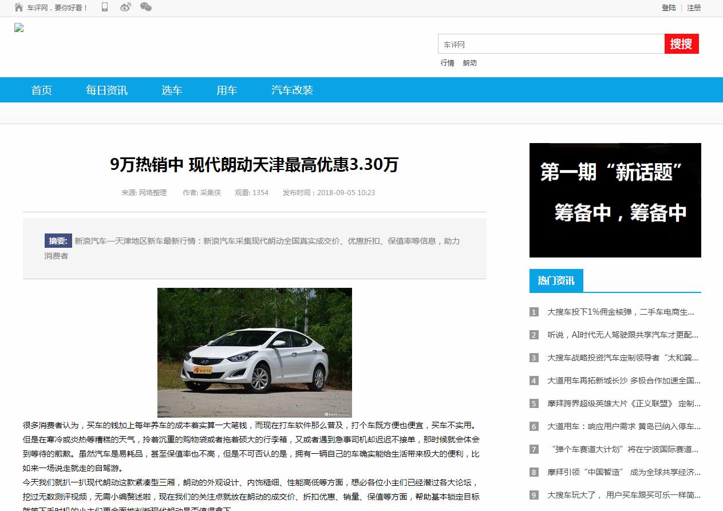Click the broken site logo image

19,27
